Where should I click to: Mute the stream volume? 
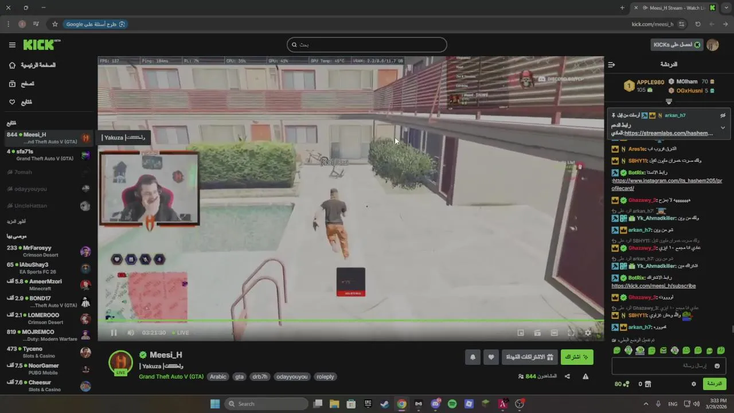(x=131, y=333)
